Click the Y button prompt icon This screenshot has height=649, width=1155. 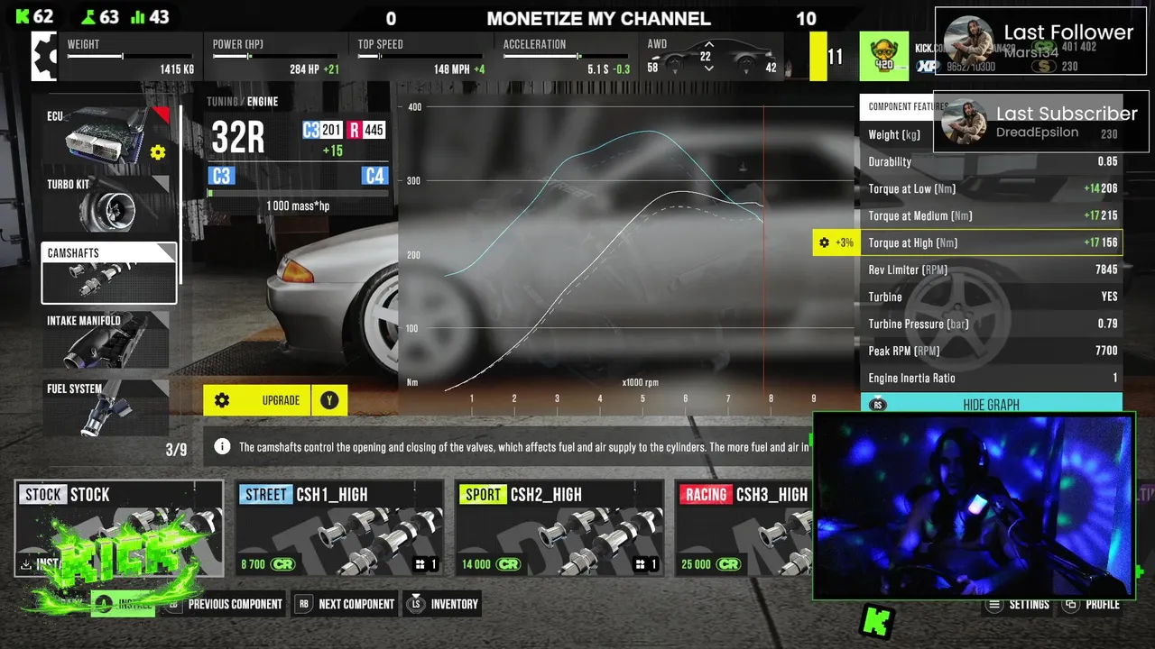point(329,400)
